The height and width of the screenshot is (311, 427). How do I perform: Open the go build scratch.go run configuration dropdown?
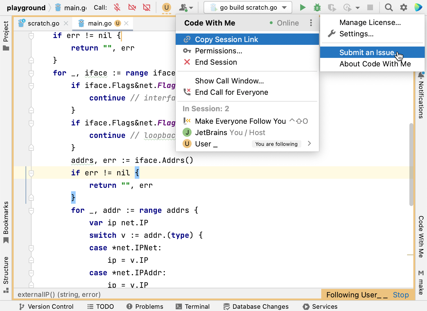coord(248,7)
